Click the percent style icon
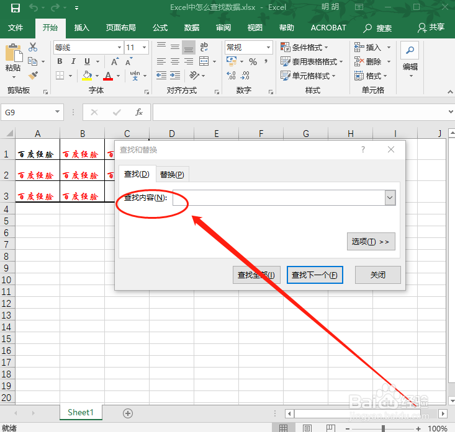The width and height of the screenshot is (455, 432). point(253,61)
